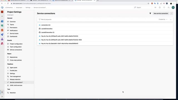
Task: Expand the left rail with double chevron
Action: [2, 97]
